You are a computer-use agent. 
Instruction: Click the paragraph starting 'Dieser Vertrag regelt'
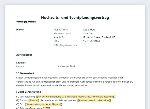coord(74,81)
